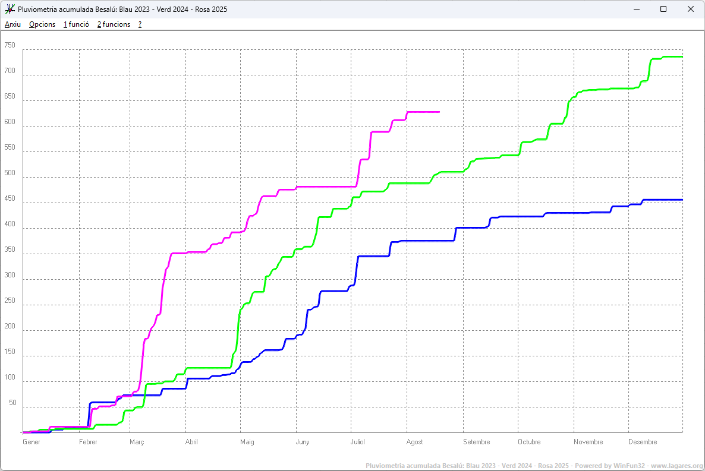Click the 700 y-axis value

(x=10, y=71)
